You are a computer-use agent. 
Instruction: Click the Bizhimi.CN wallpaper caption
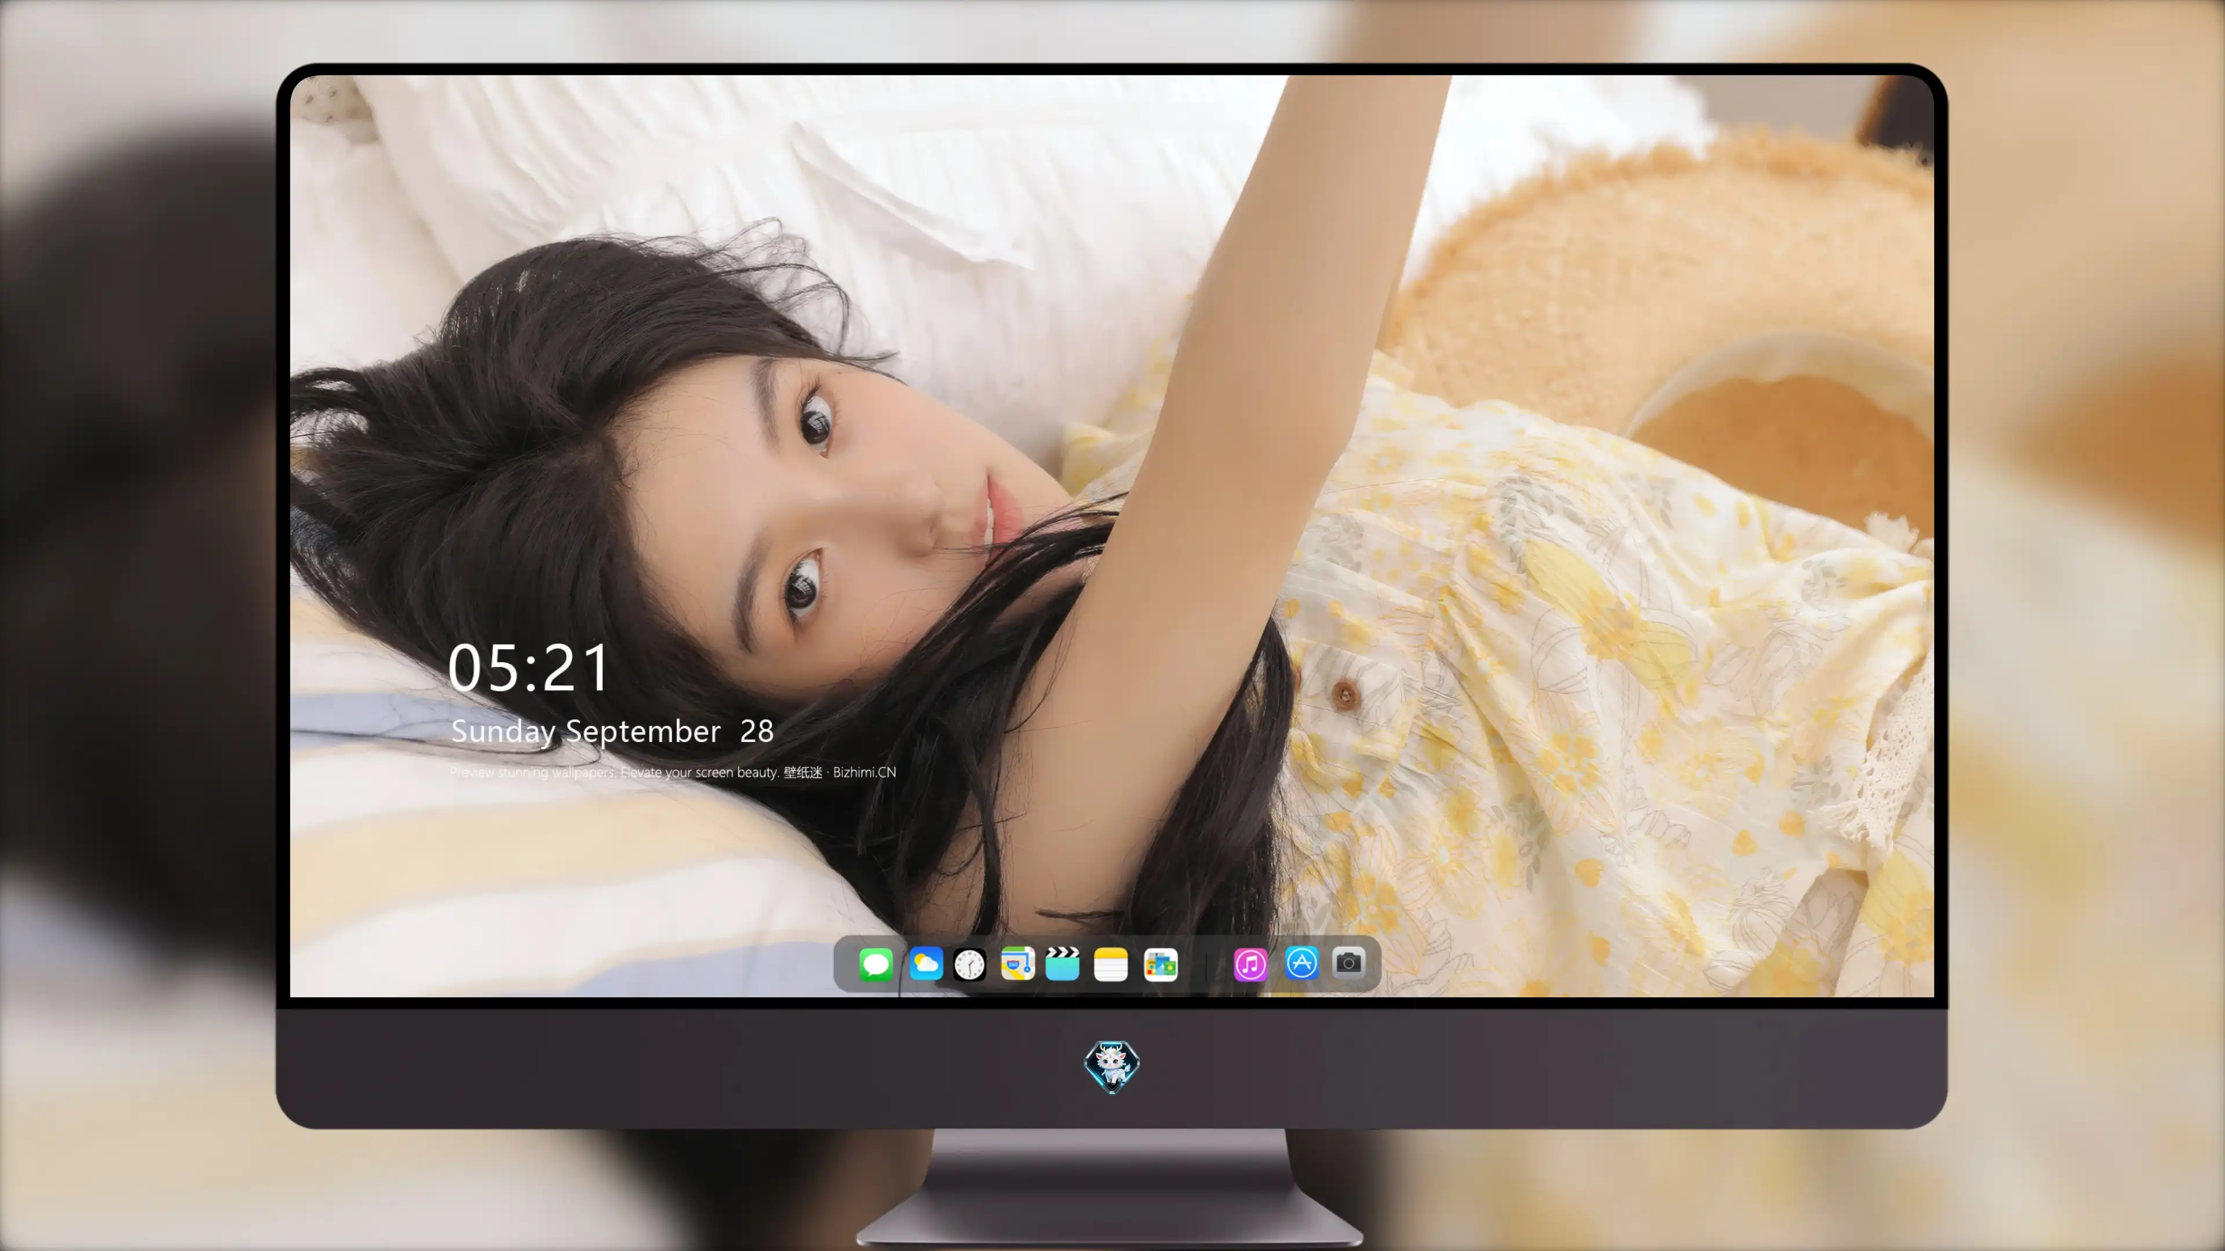[x=673, y=772]
